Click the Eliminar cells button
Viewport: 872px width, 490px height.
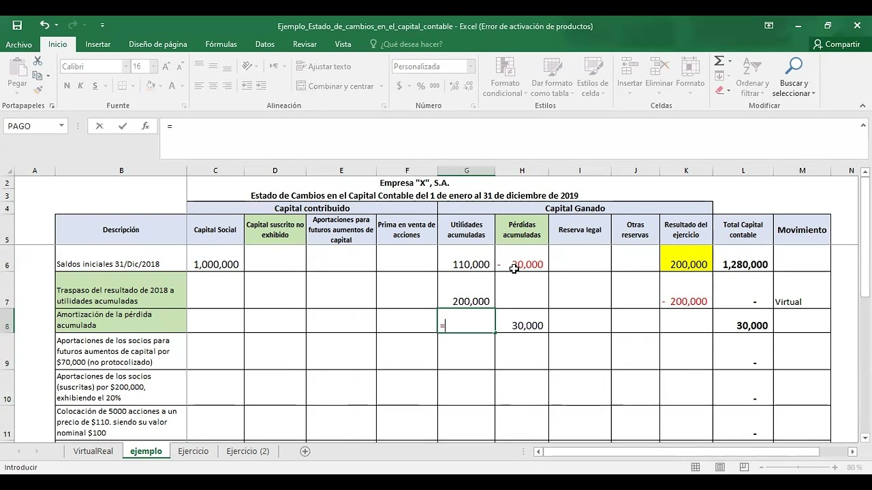pyautogui.click(x=659, y=77)
